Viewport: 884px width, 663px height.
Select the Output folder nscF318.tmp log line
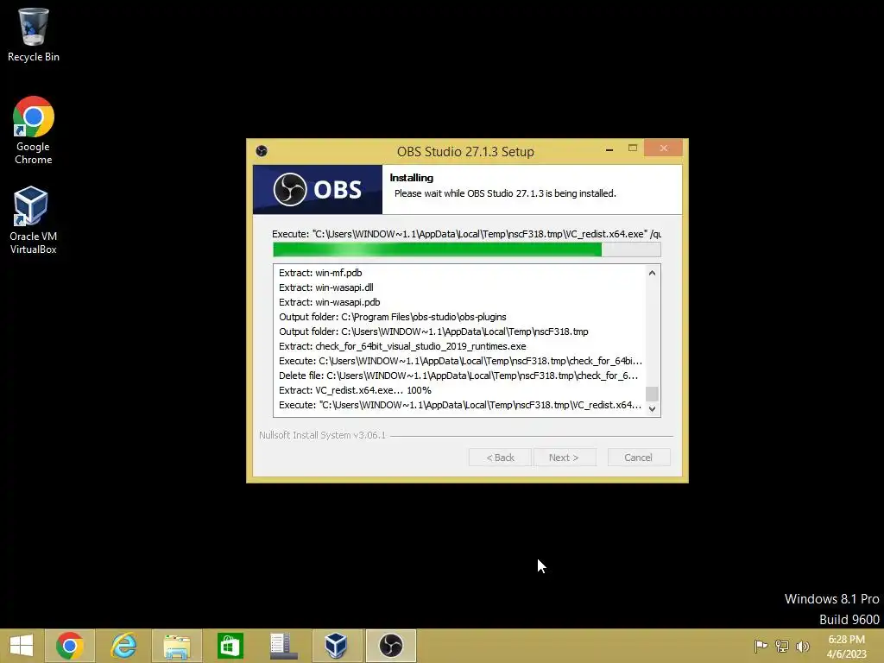[433, 331]
